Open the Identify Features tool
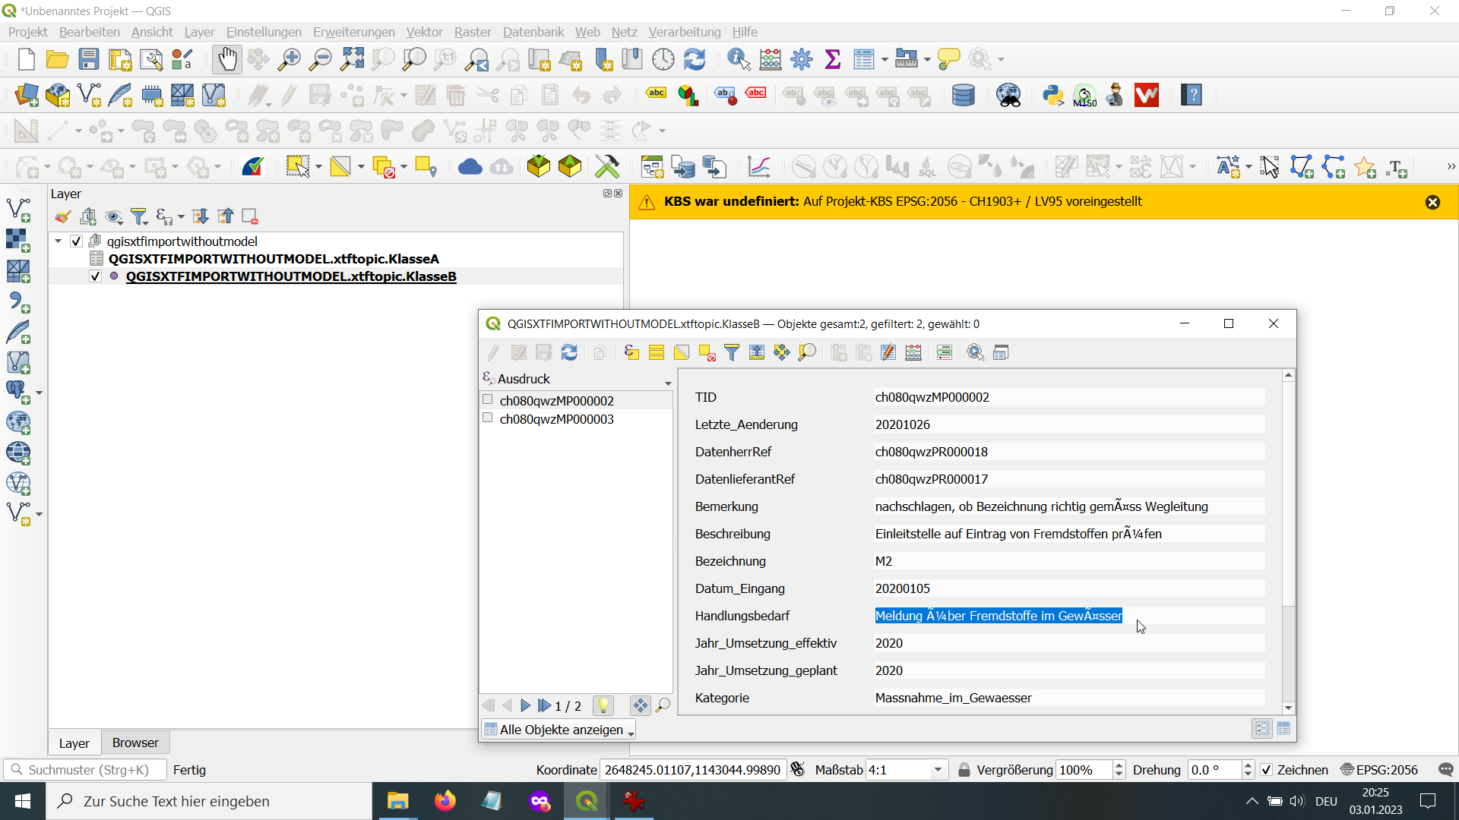 pyautogui.click(x=738, y=59)
